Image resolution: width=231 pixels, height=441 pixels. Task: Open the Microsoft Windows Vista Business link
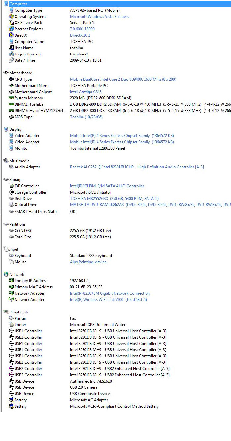click(99, 17)
